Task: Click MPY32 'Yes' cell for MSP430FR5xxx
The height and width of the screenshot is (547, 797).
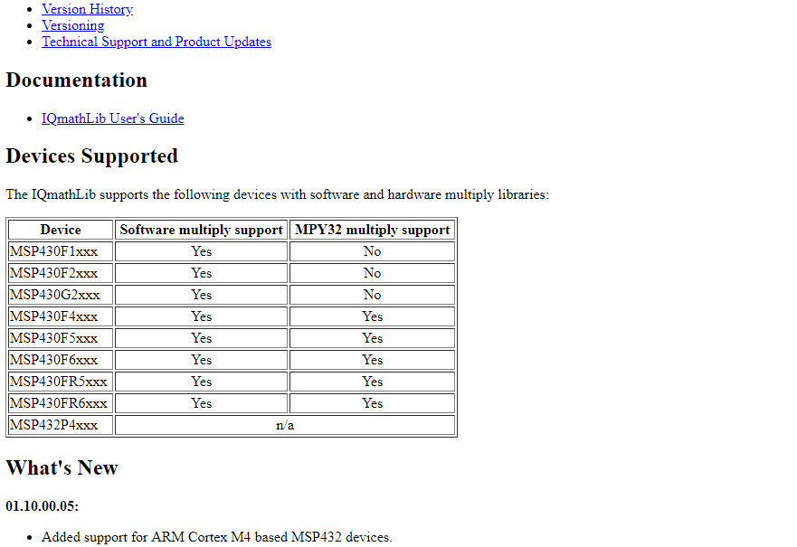Action: pyautogui.click(x=372, y=382)
